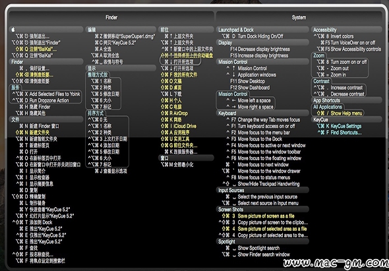Select "Turn keyboard access on or off"

(x=260, y=126)
